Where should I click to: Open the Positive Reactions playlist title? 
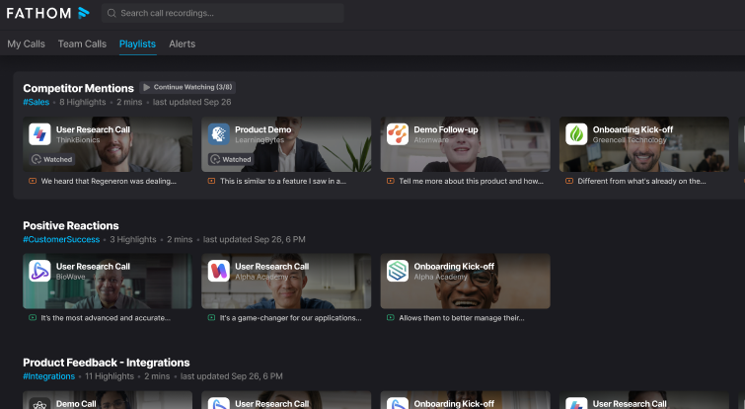pos(71,226)
